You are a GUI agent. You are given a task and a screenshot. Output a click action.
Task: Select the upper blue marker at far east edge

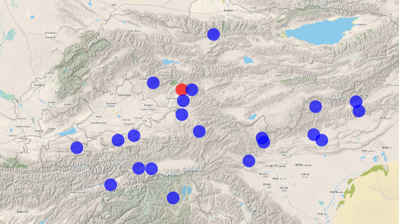(356, 102)
